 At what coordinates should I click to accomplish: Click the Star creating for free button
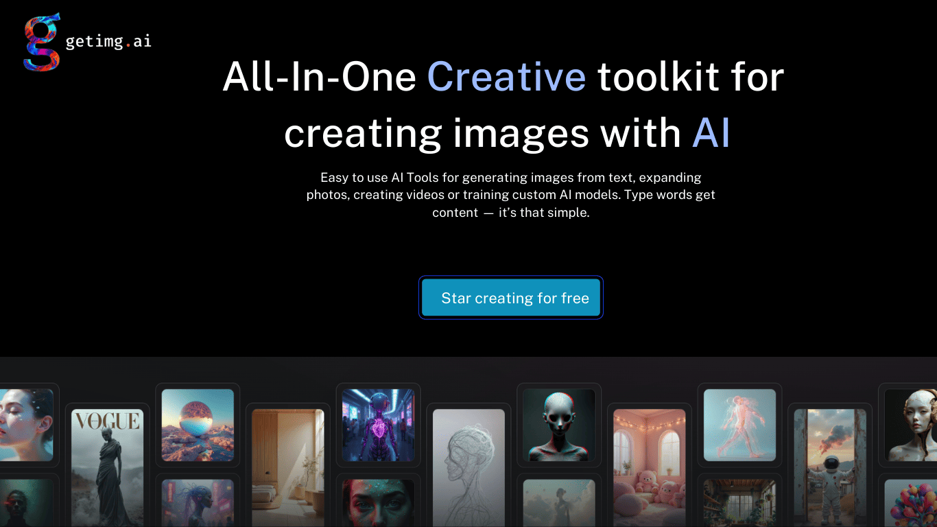coord(511,298)
